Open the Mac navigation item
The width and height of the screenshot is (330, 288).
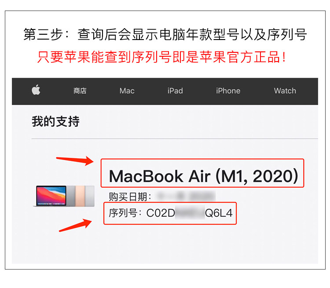(127, 91)
